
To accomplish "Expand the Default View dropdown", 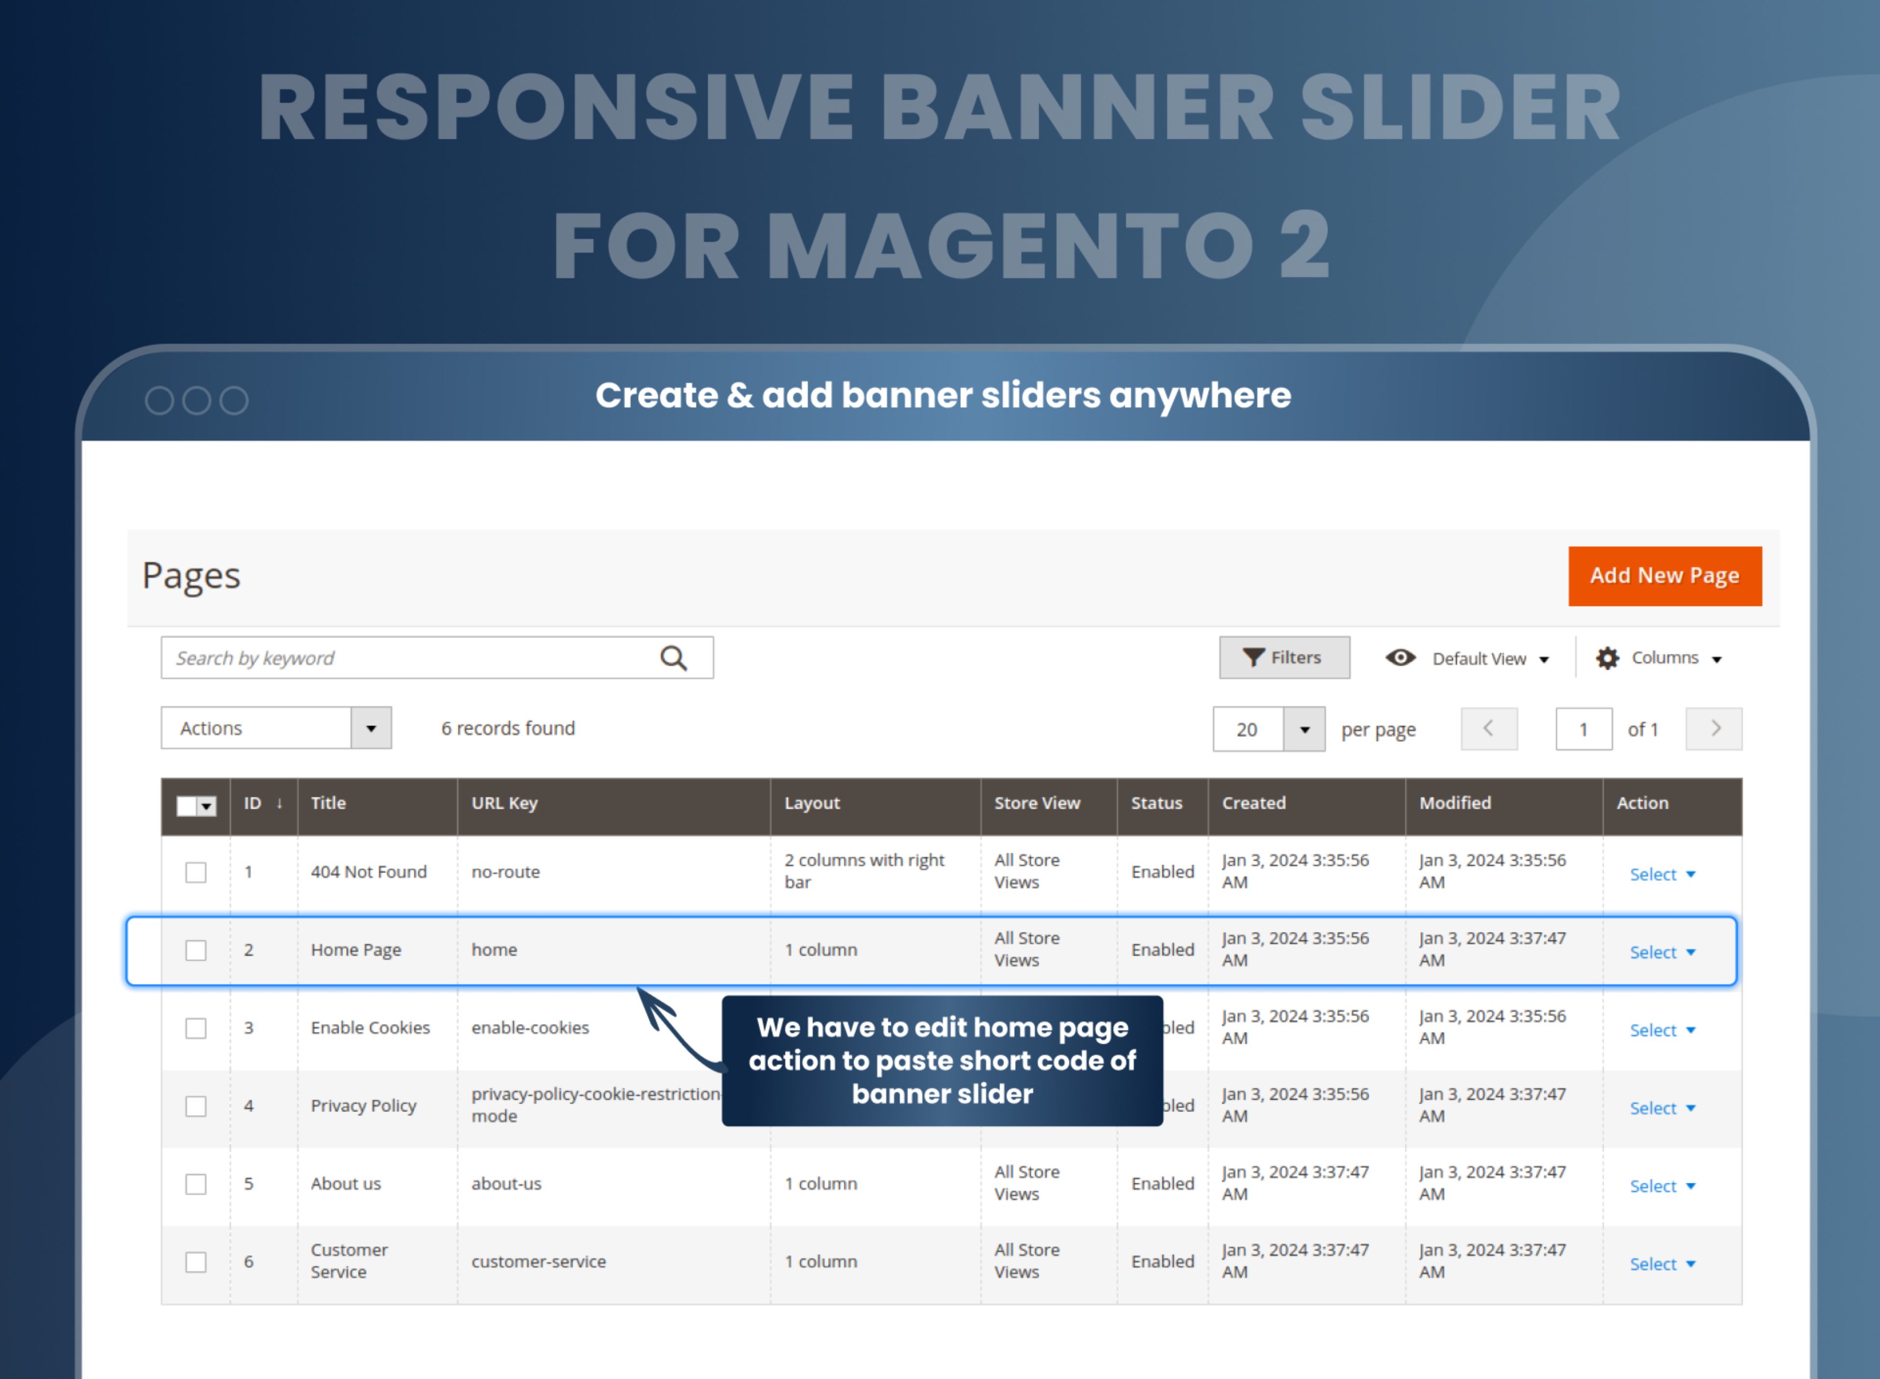I will [x=1491, y=659].
